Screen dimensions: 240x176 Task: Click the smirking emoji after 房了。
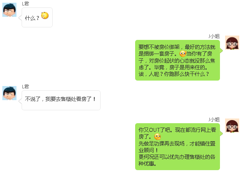pos(158,136)
